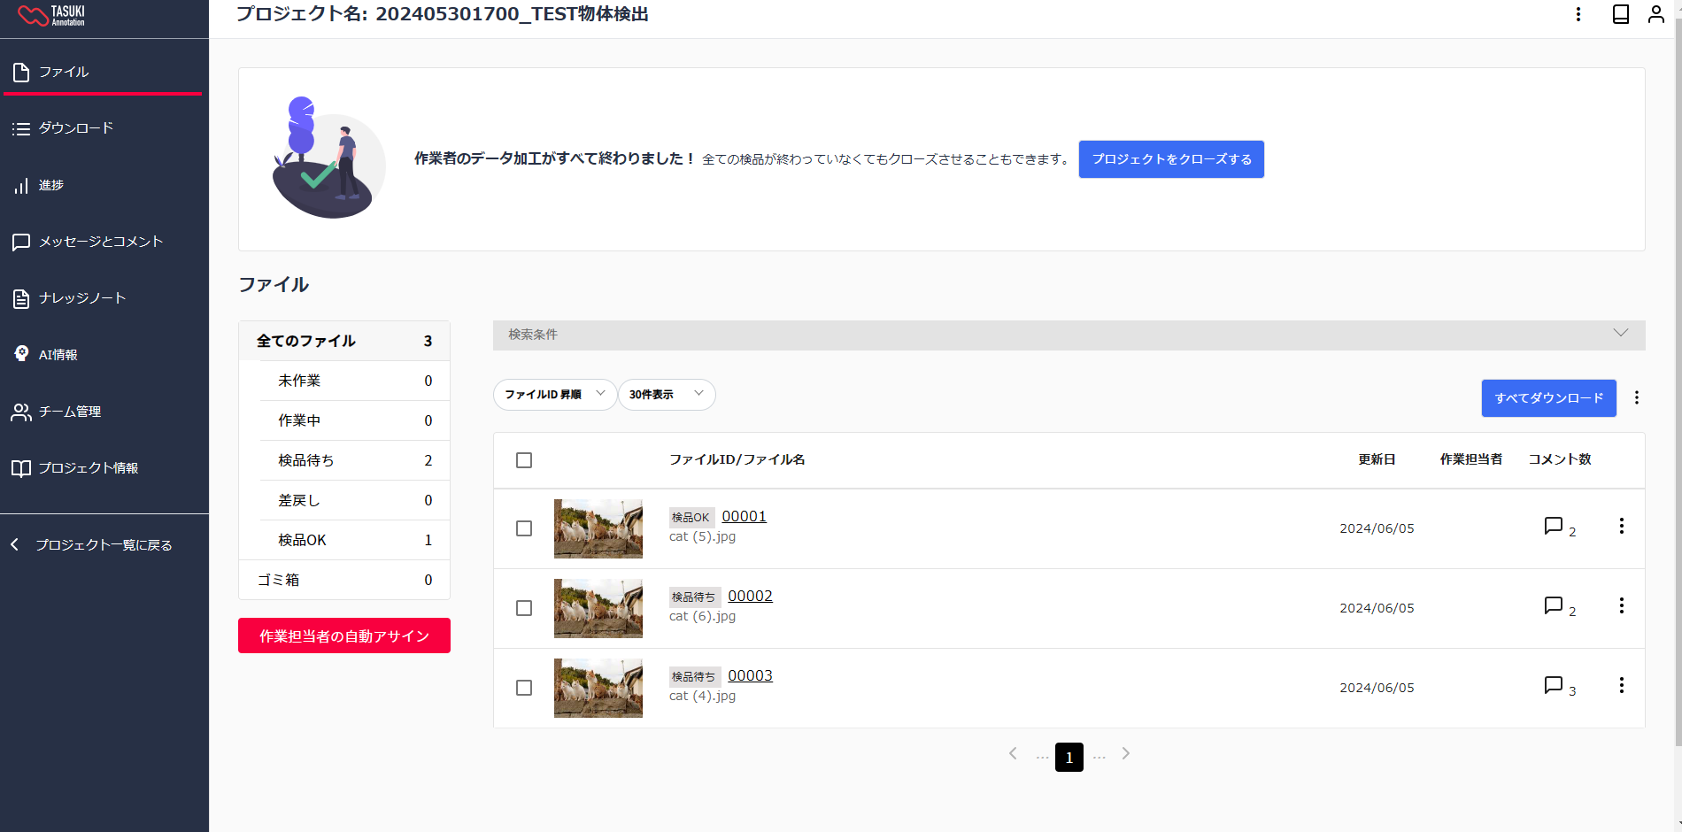Viewport: 1682px width, 832px height.
Task: Click the ダウンロード list icon in sidebar
Action: click(21, 128)
